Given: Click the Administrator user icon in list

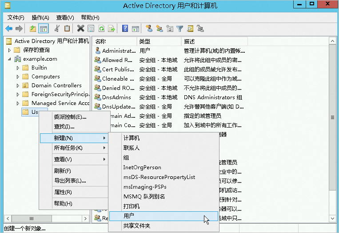Looking at the screenshot, I should (x=98, y=50).
